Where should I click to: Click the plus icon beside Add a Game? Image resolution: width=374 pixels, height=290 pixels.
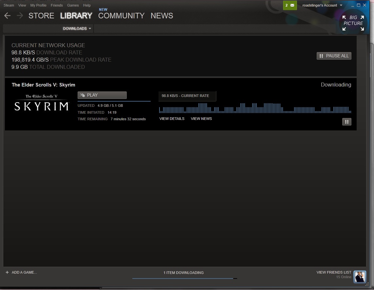point(7,272)
